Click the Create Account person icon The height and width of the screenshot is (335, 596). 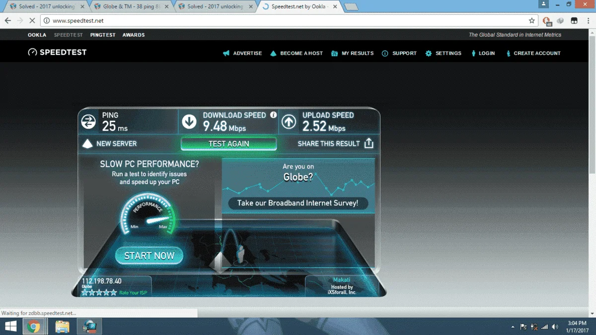508,53
